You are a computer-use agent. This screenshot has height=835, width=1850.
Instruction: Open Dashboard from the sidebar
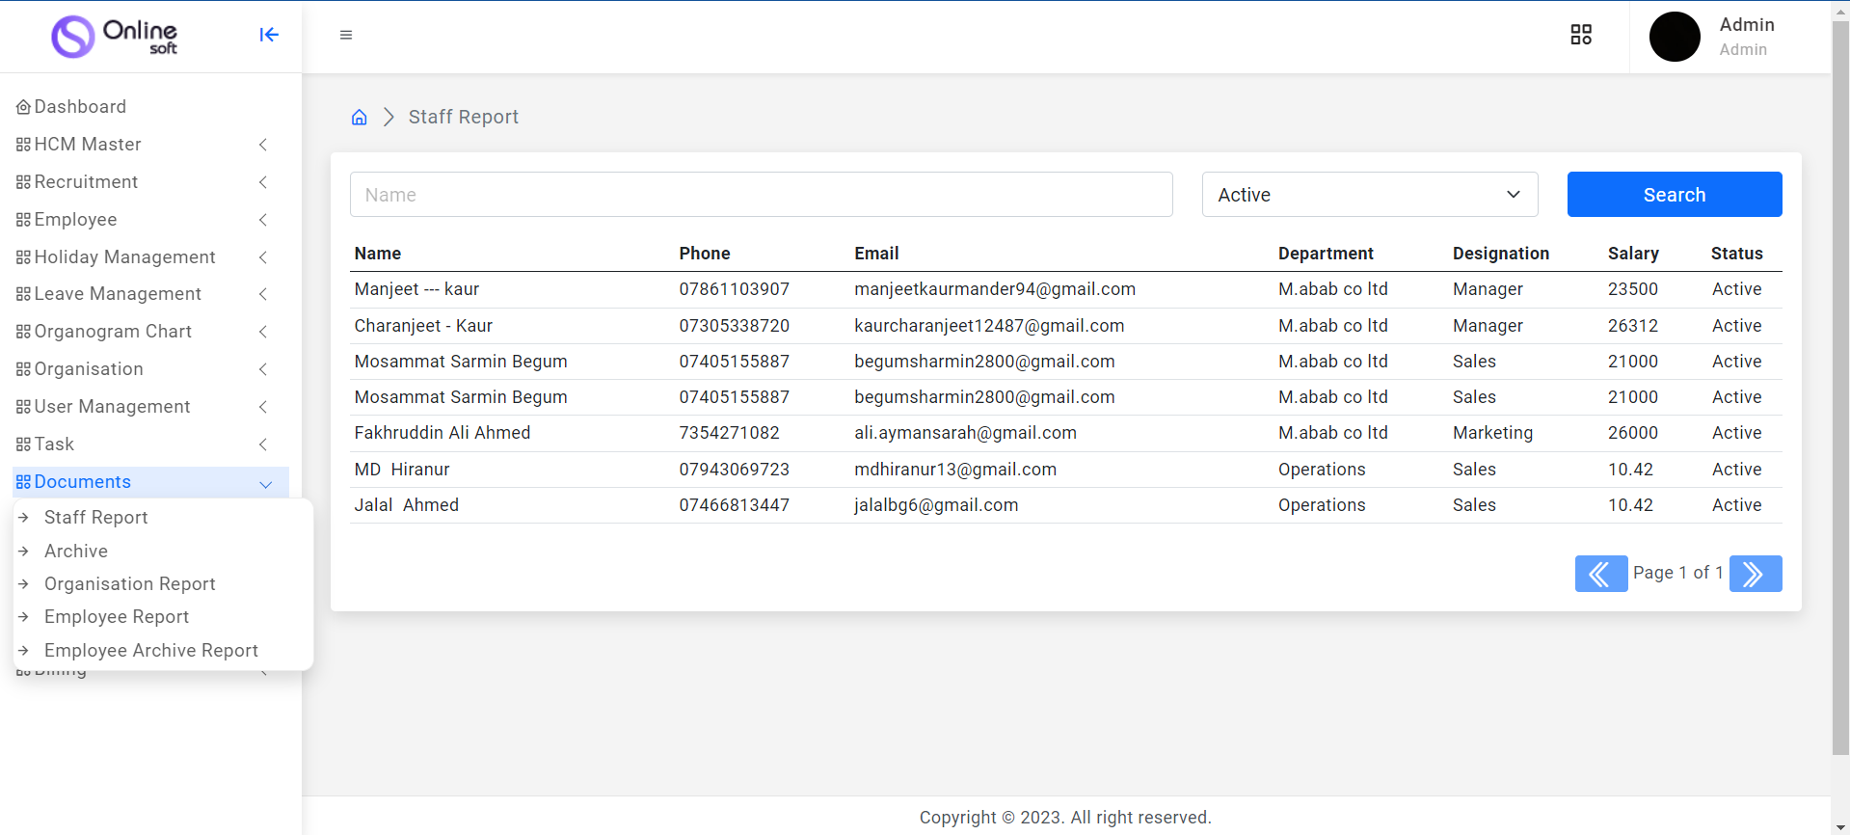pos(80,107)
